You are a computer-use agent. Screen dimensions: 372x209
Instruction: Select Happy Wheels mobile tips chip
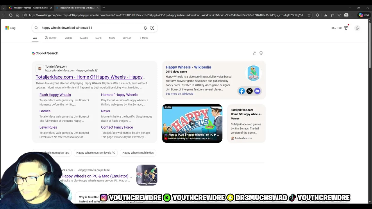tap(138, 153)
